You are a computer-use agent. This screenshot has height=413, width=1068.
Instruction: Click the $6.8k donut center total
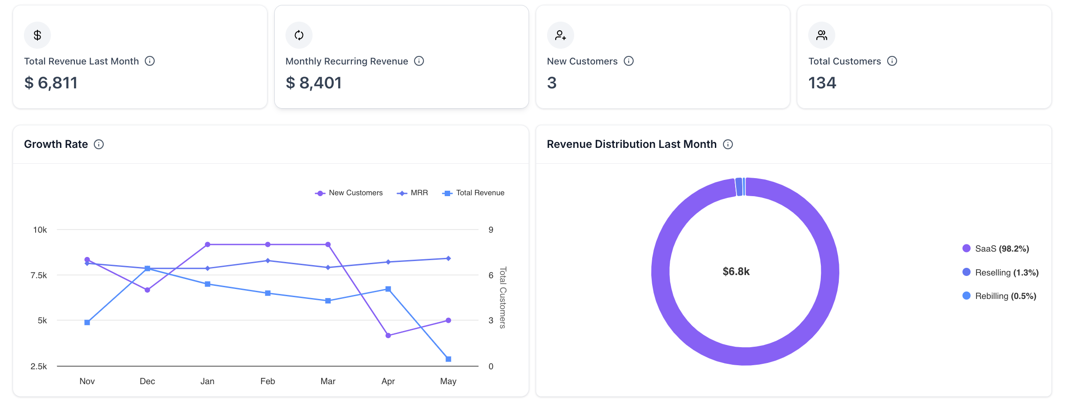coord(736,271)
